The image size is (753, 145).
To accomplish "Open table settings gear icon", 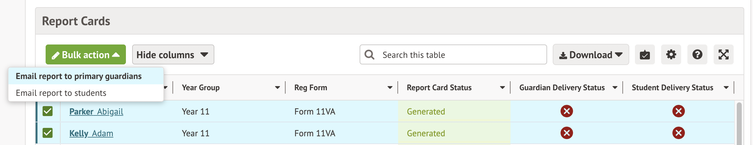I will [671, 55].
